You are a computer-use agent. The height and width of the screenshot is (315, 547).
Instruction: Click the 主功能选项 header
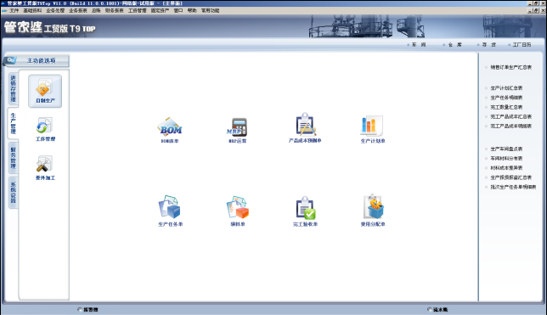[x=41, y=60]
